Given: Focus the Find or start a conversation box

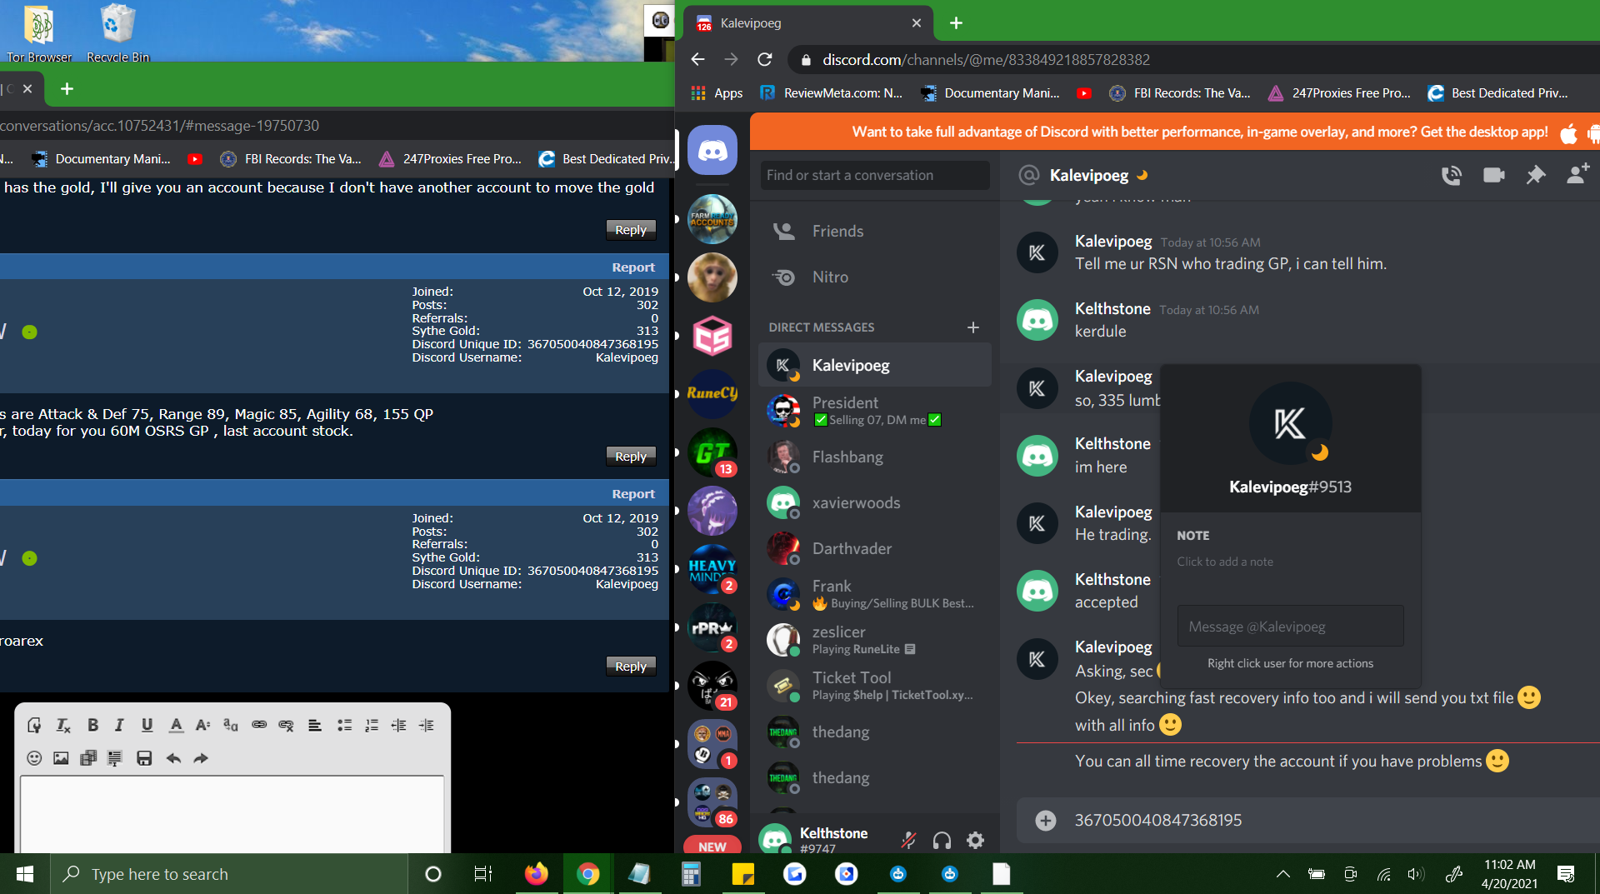Looking at the screenshot, I should [875, 175].
